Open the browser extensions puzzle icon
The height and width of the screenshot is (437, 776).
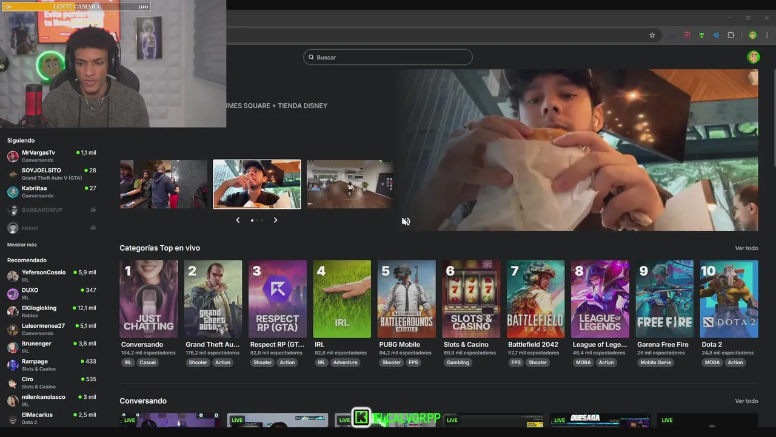coord(731,35)
